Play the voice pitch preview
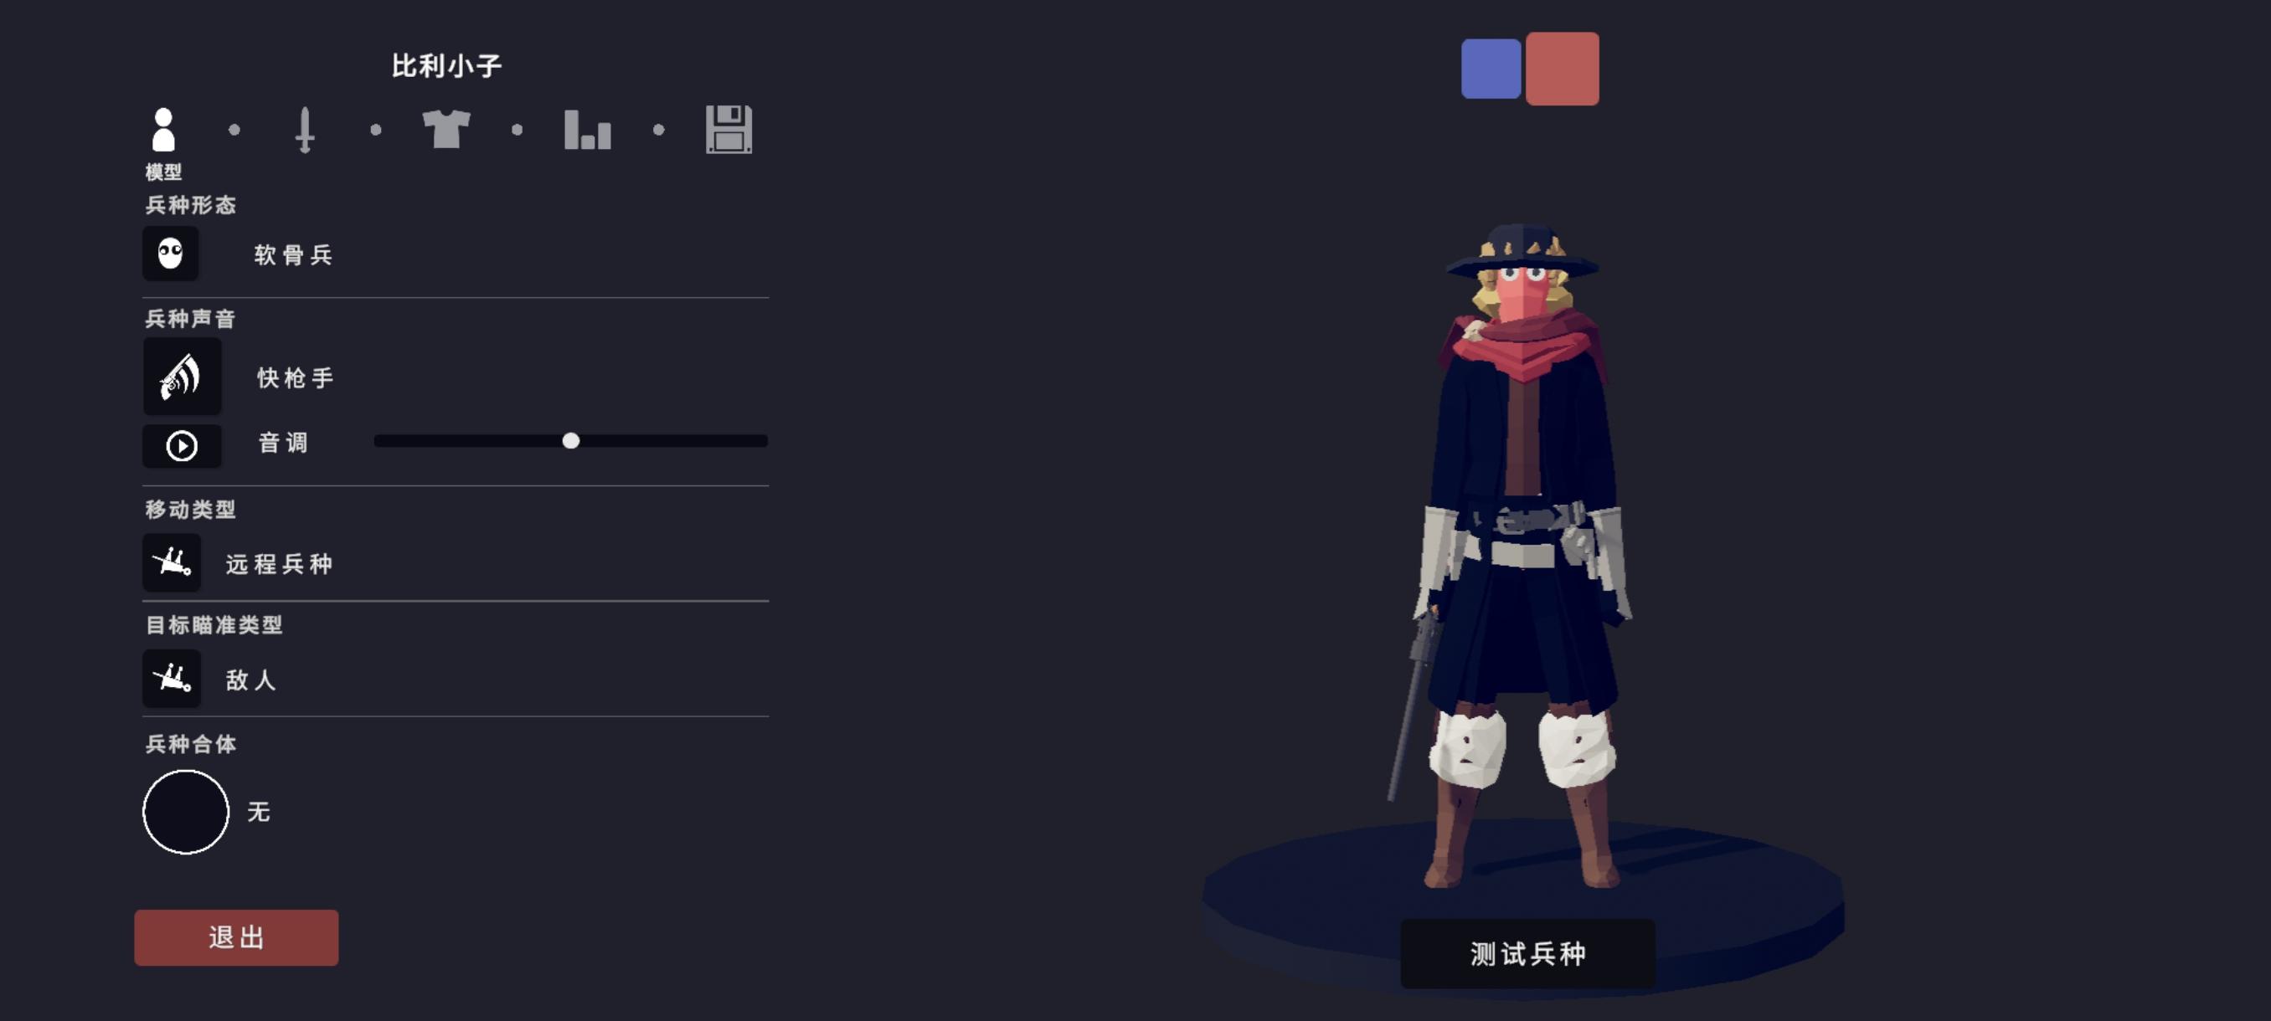2271x1021 pixels. (x=182, y=446)
